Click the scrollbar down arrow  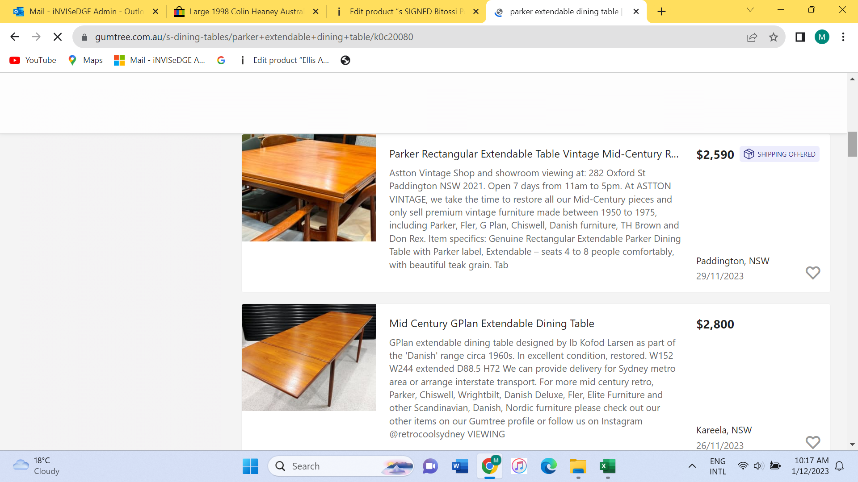point(852,445)
